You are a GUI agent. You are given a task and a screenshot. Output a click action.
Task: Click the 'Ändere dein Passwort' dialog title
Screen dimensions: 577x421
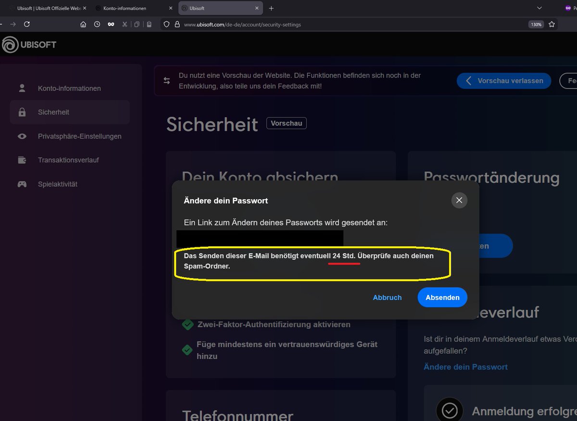(x=226, y=200)
